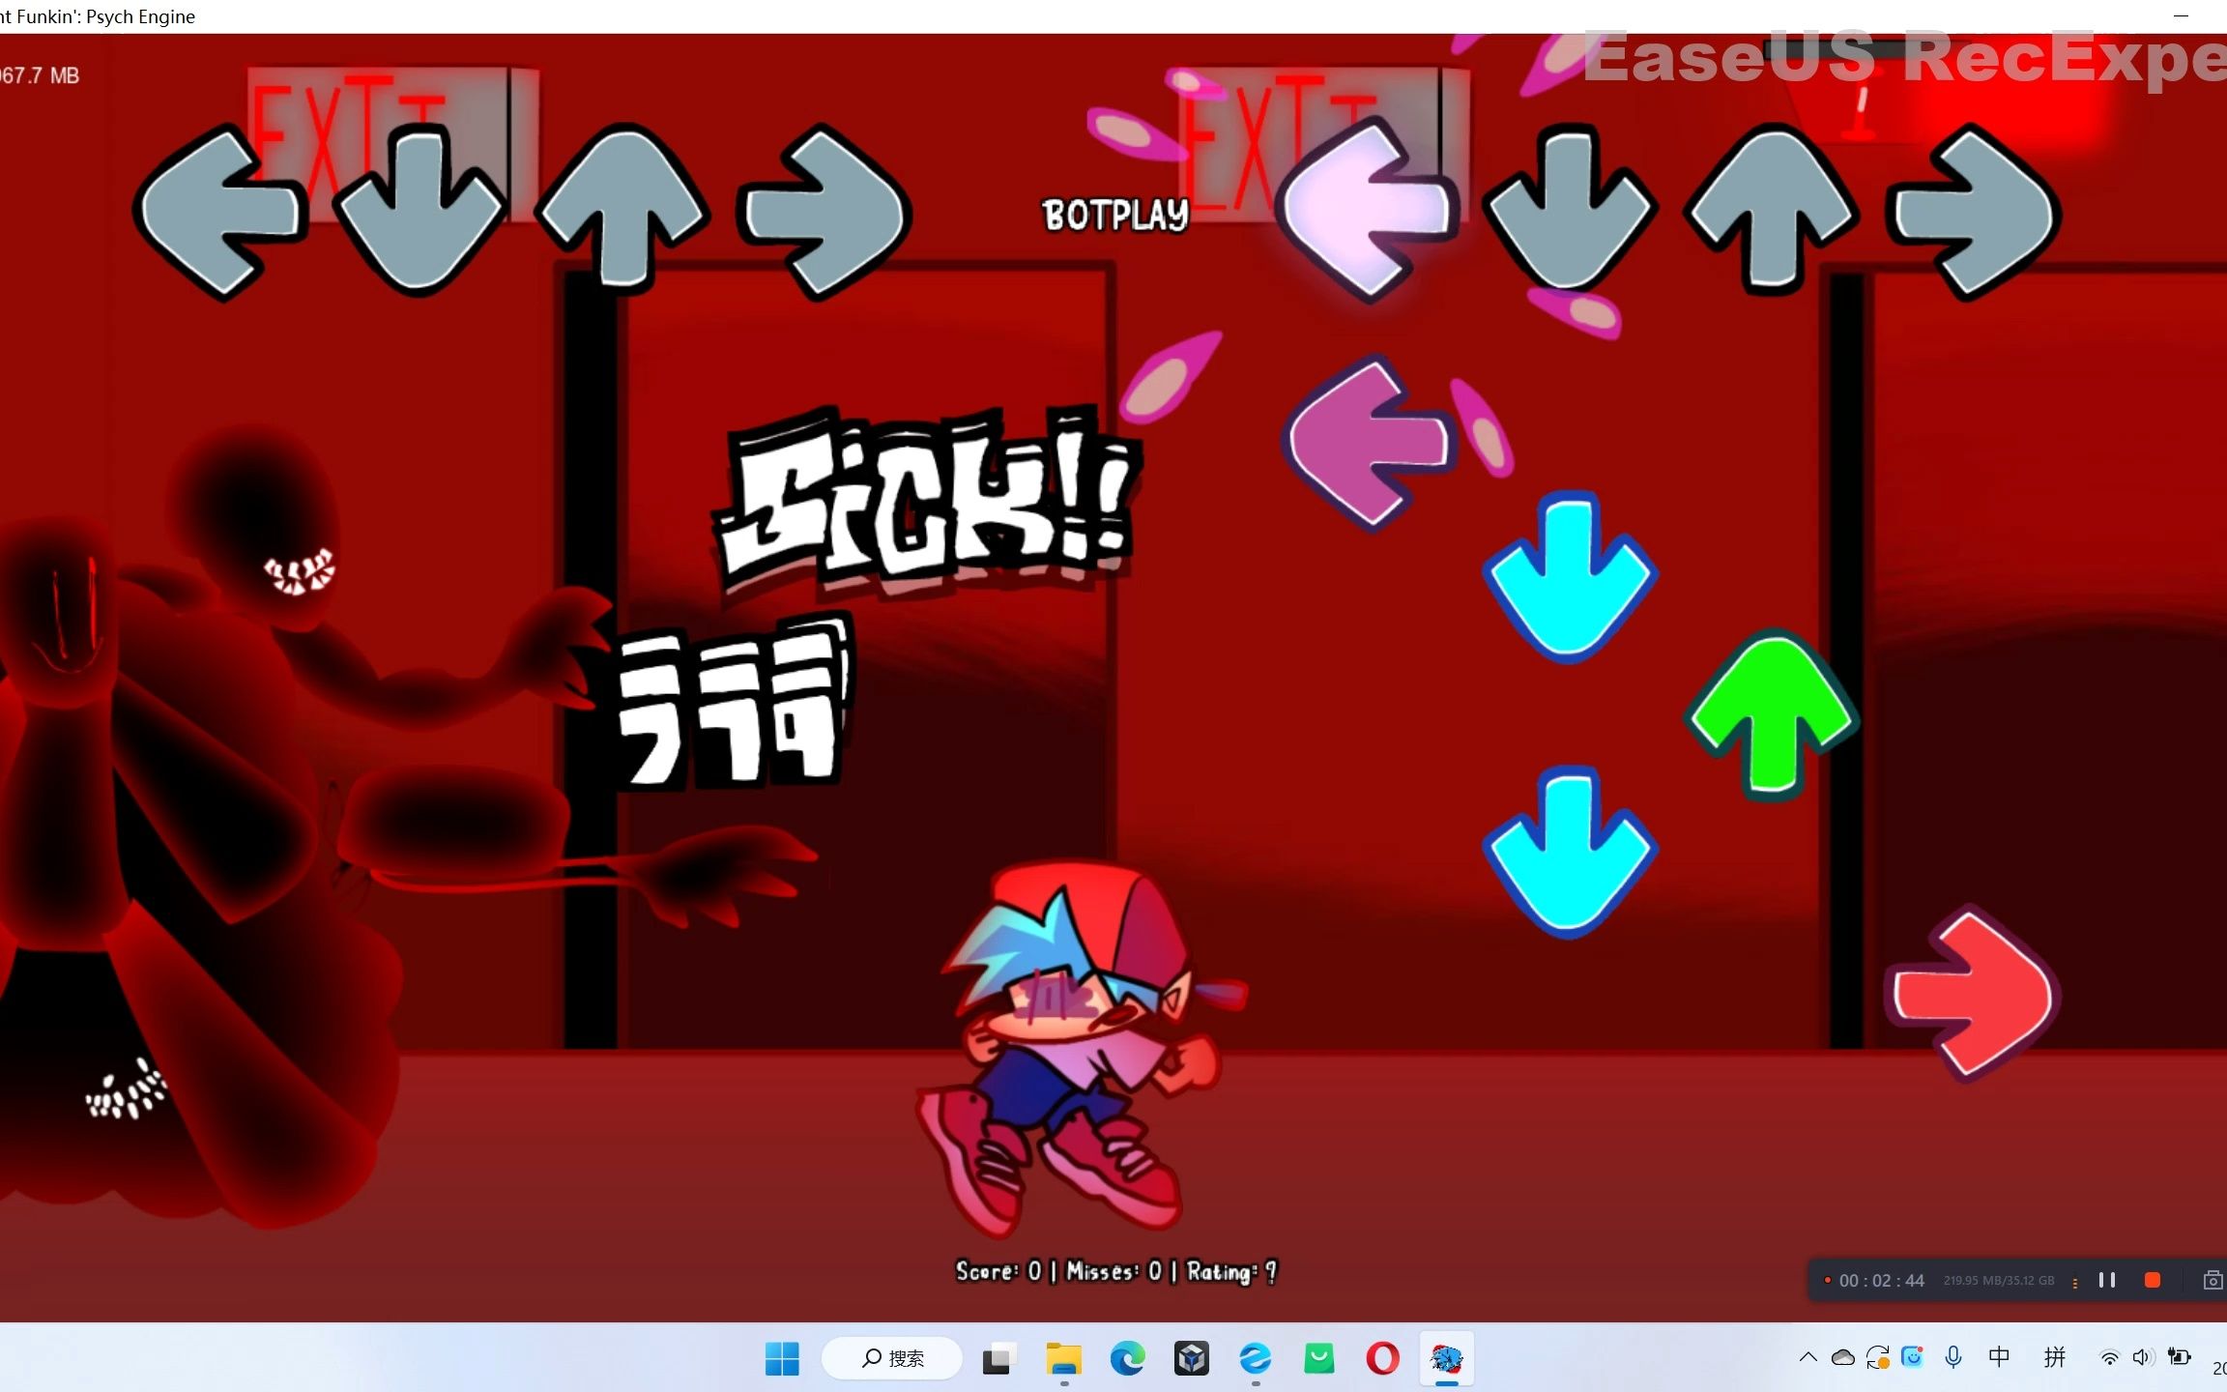The width and height of the screenshot is (2227, 1392).
Task: Click the player's gray right-arrow receptor
Action: [x=1974, y=213]
